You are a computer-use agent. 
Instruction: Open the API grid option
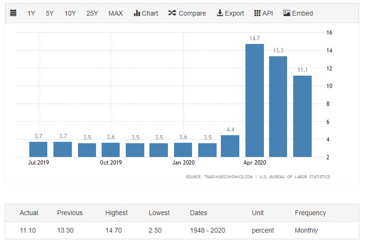click(263, 13)
